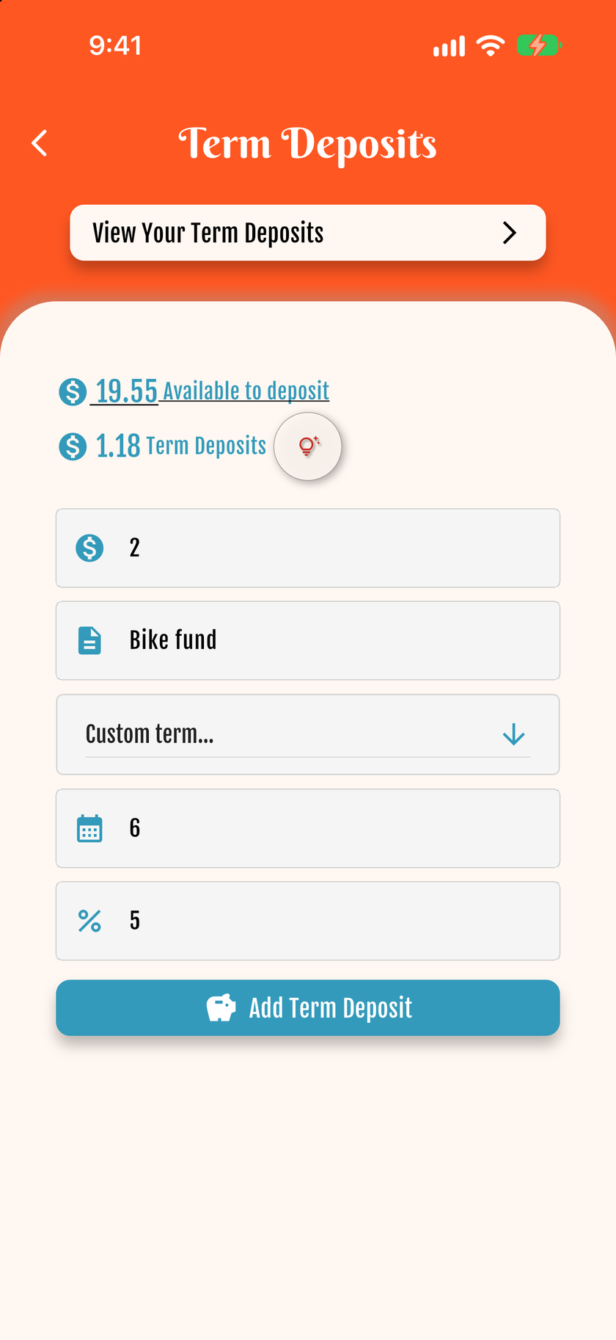Tap the Available to deposit link
Screen dimensions: 616x1340
(246, 391)
